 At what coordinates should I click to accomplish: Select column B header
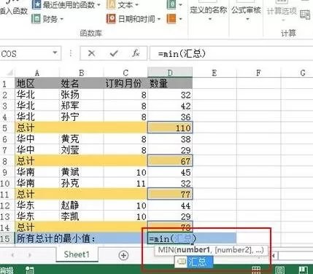pos(82,73)
